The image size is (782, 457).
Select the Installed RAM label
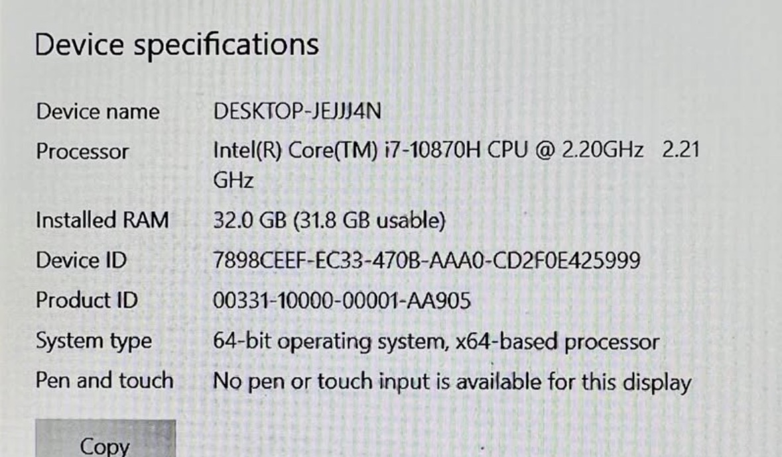coord(102,220)
